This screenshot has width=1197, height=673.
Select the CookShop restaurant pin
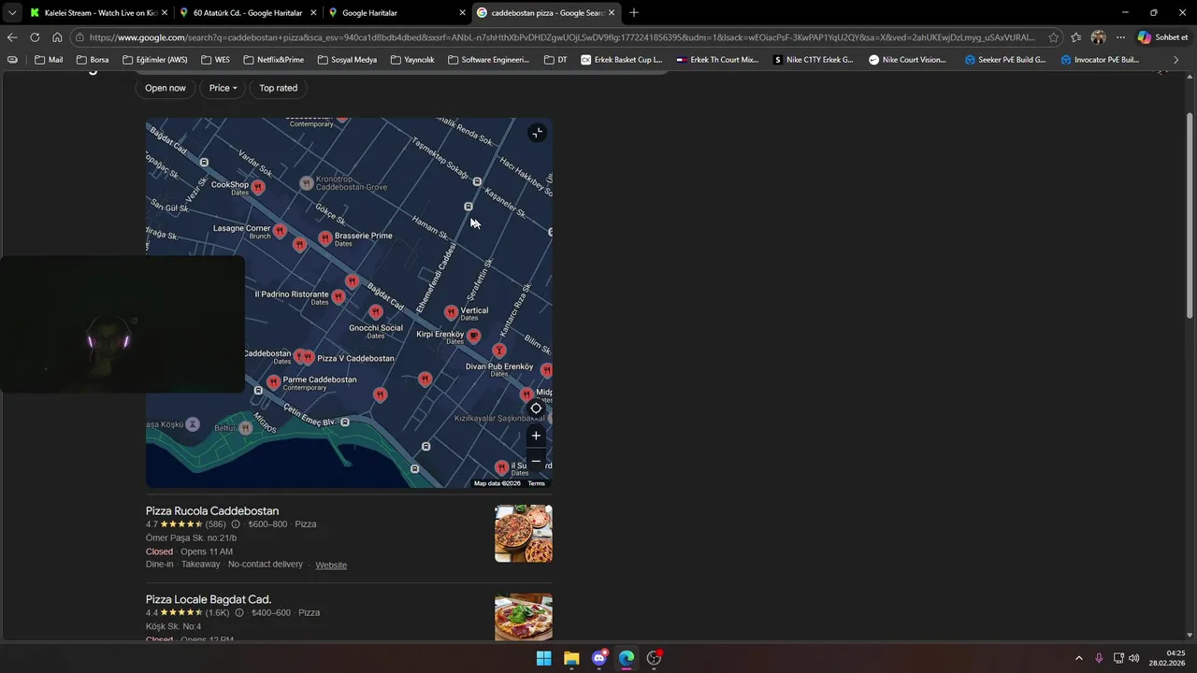pyautogui.click(x=258, y=187)
